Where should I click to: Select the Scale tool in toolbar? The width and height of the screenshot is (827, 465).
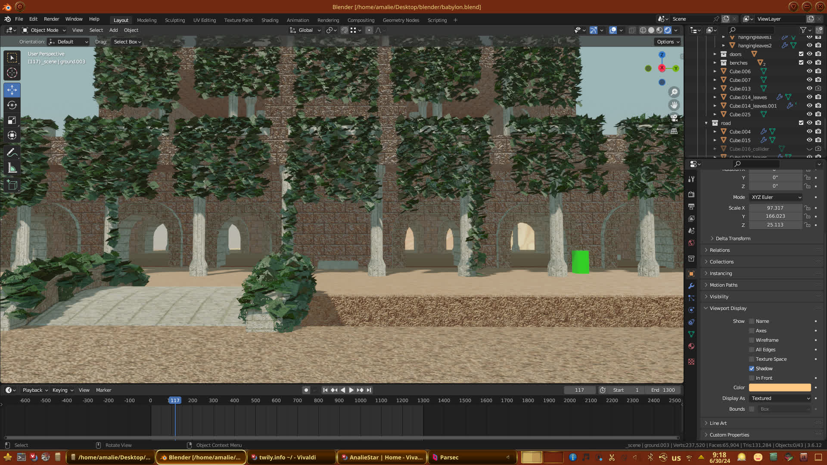pyautogui.click(x=12, y=121)
